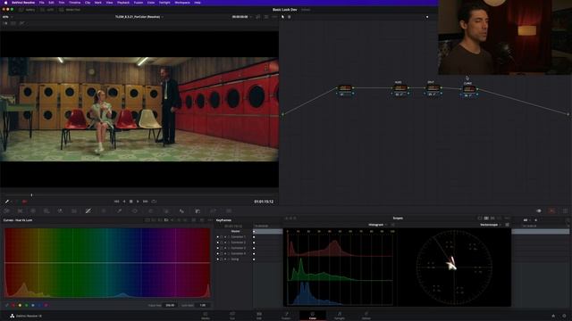The height and width of the screenshot is (321, 572).
Task: Toggle Corrector 1 keyframe lock
Action: (222, 237)
